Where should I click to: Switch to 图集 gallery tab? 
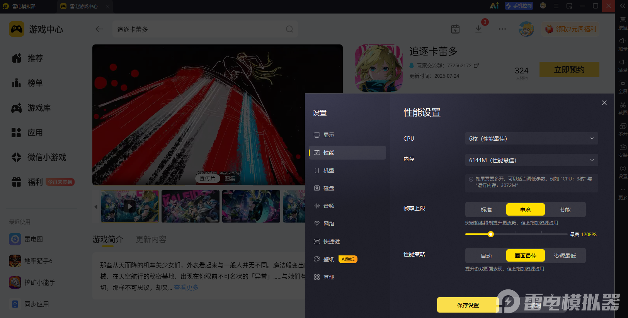230,179
